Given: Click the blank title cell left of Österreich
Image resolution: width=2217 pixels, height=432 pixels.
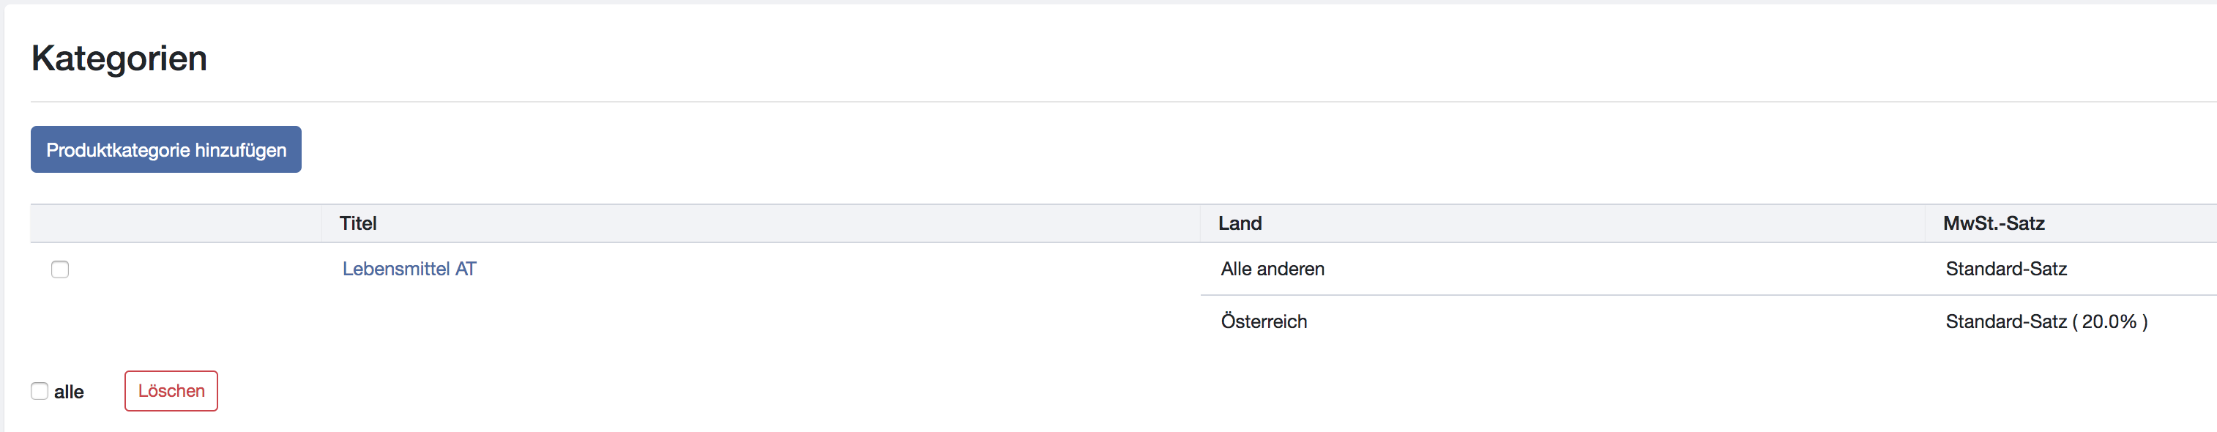Looking at the screenshot, I should (757, 322).
